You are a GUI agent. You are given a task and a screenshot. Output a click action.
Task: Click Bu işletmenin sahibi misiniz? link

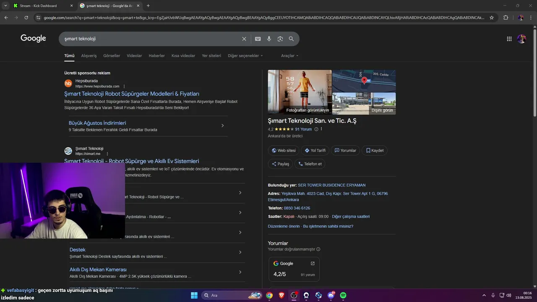coord(328,226)
